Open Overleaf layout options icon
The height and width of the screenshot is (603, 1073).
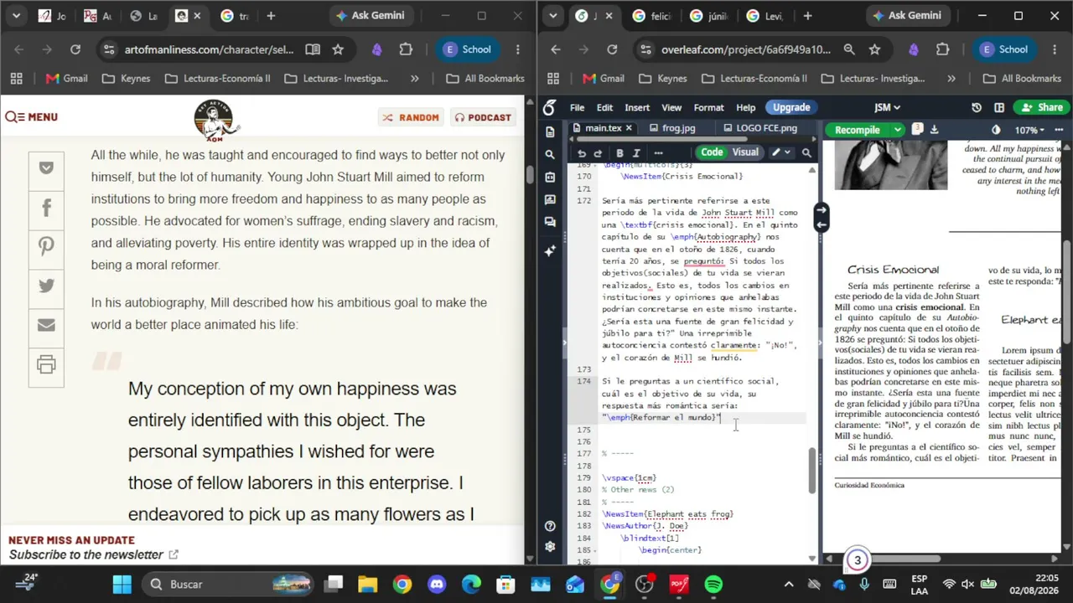tap(999, 107)
